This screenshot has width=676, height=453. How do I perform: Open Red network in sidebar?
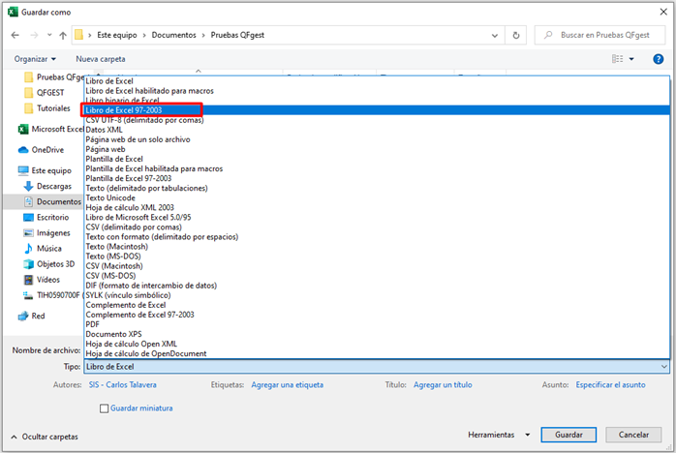click(x=31, y=316)
